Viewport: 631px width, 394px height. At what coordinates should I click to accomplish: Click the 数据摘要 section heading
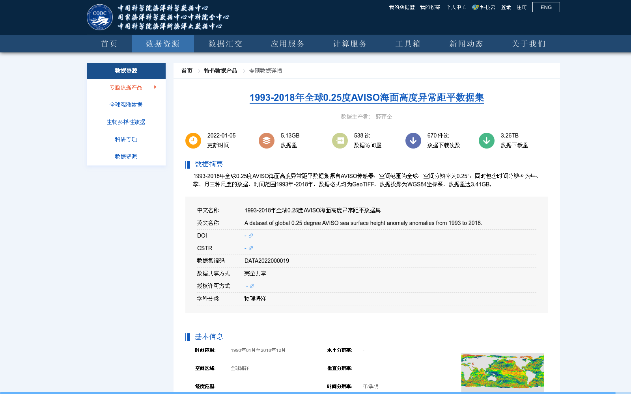[209, 164]
